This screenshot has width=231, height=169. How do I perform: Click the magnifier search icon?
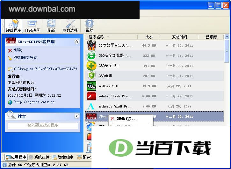(11, 115)
